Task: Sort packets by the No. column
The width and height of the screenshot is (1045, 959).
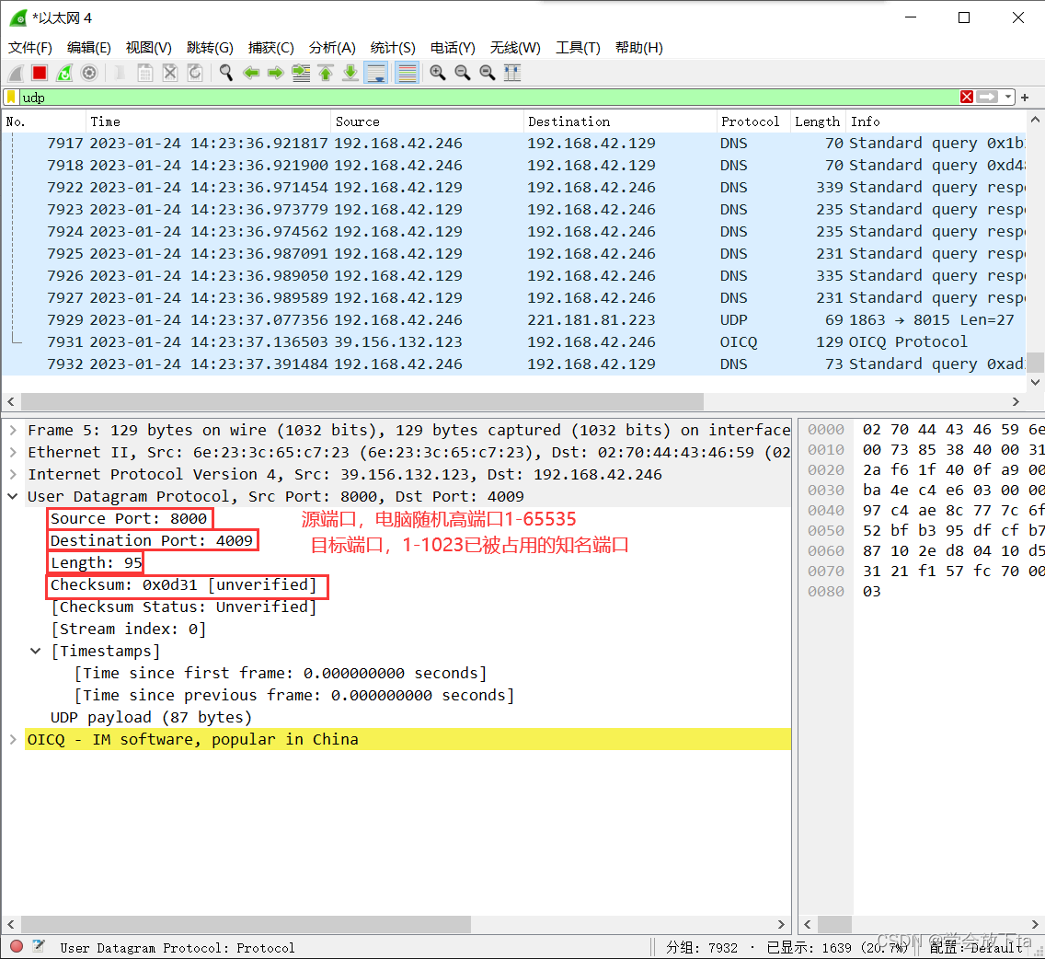Action: pos(43,121)
